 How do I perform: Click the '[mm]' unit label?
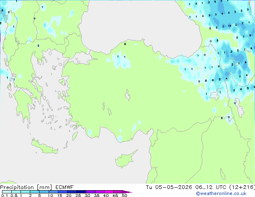(x=44, y=187)
